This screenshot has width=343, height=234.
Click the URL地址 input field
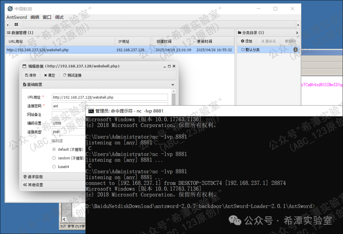[x=110, y=97]
